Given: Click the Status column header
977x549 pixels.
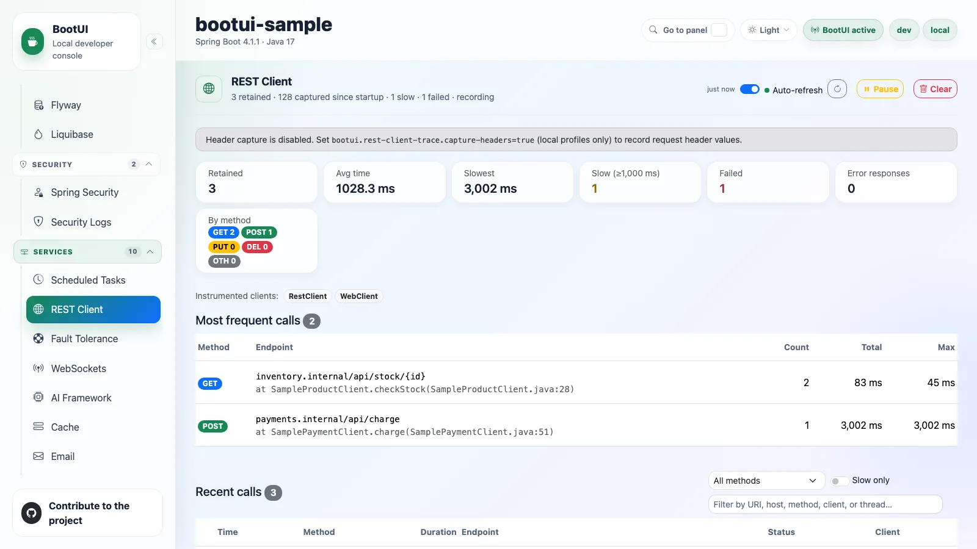Looking at the screenshot, I should [781, 532].
